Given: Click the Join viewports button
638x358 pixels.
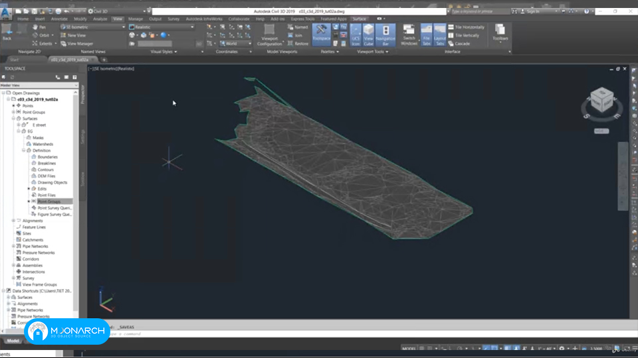Looking at the screenshot, I should [295, 35].
